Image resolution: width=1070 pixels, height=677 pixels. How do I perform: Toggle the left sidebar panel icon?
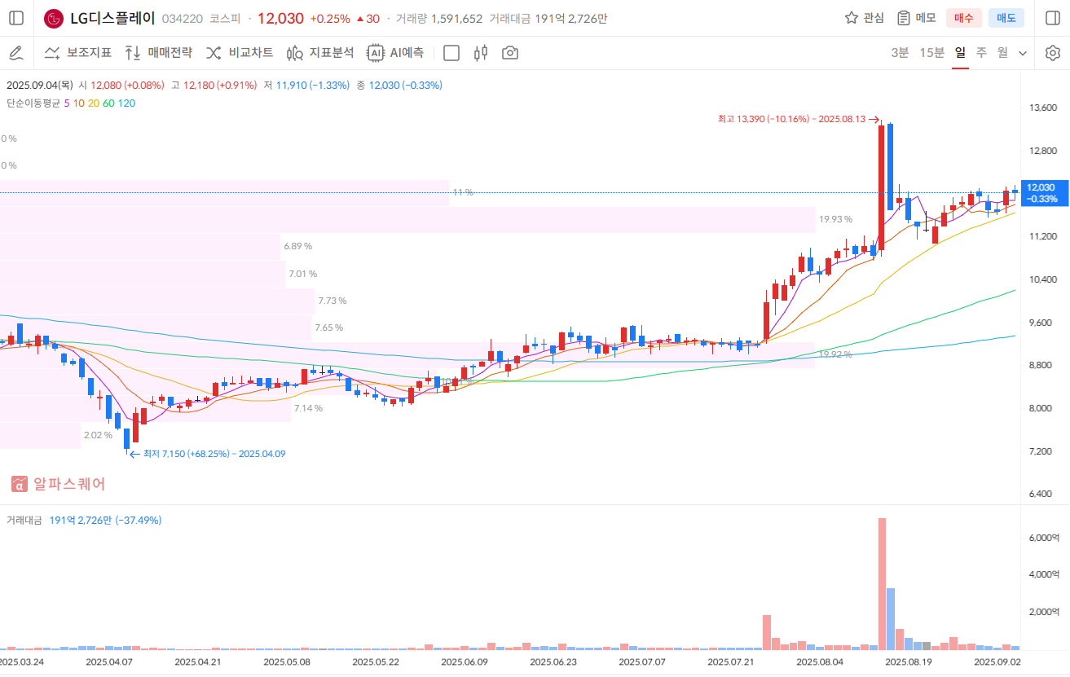[16, 18]
